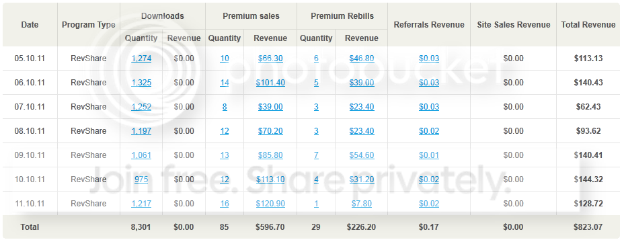The image size is (624, 242).
Task: Select the date 05.10.11
Action: [30, 58]
